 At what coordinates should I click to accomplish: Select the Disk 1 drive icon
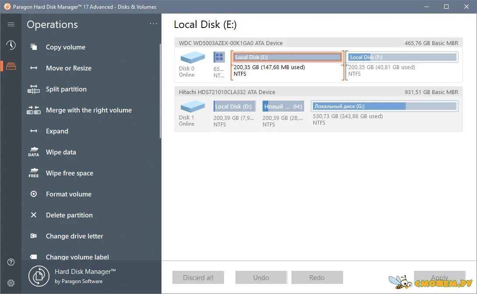[x=193, y=106]
